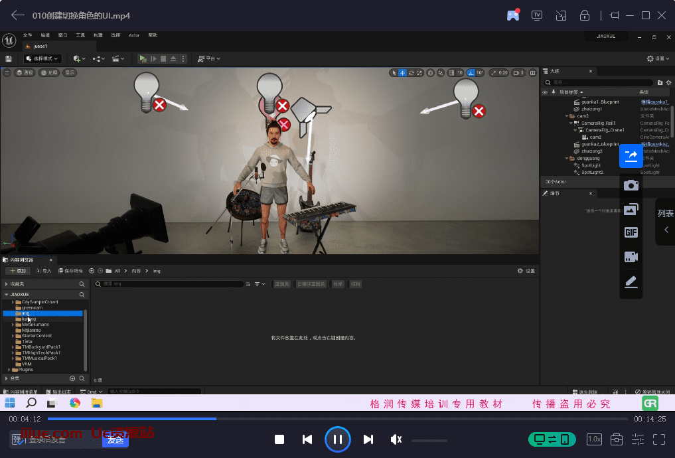The height and width of the screenshot is (458, 675).
Task: Click the share arrow icon
Action: click(x=631, y=156)
